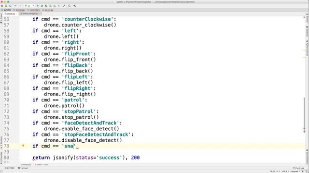
Task: Click drone.enable_face_detect() on line 75
Action: (x=82, y=129)
